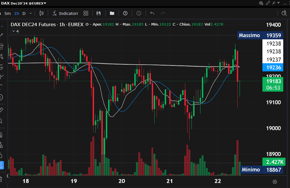
Task: Click the undo arrow in the toolbar
Action: (x=152, y=13)
